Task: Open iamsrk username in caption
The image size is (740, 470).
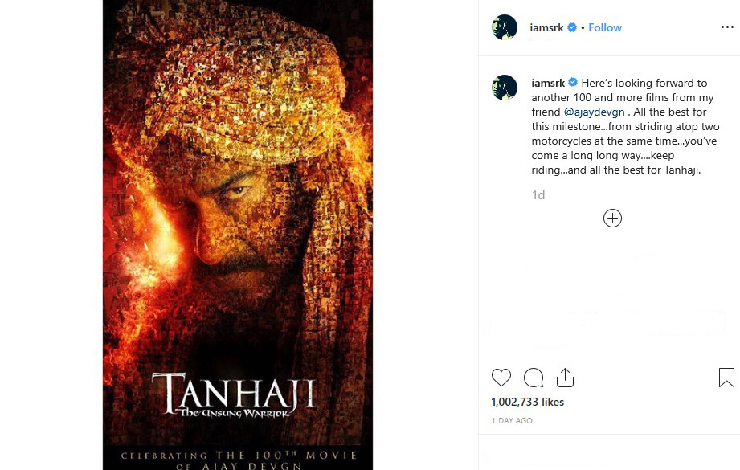Action: coord(548,83)
